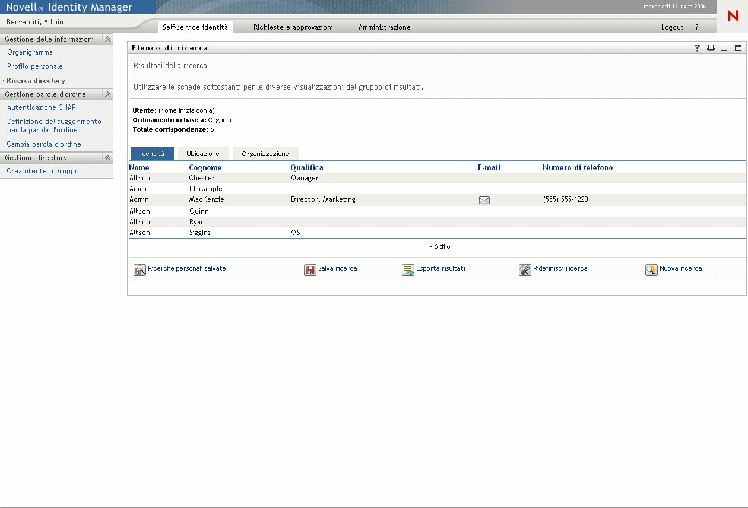
Task: Open Profilo personale in the sidebar
Action: point(35,66)
